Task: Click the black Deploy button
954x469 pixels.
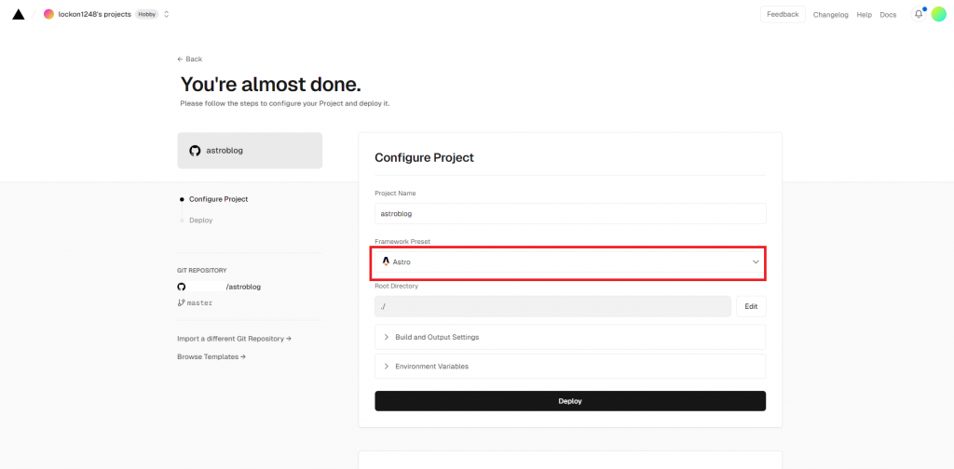Action: pyautogui.click(x=570, y=401)
